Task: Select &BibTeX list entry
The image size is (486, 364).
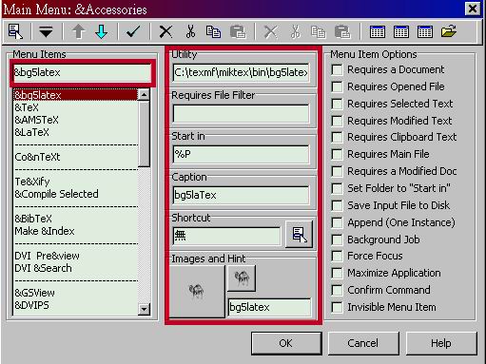Action: (75, 219)
